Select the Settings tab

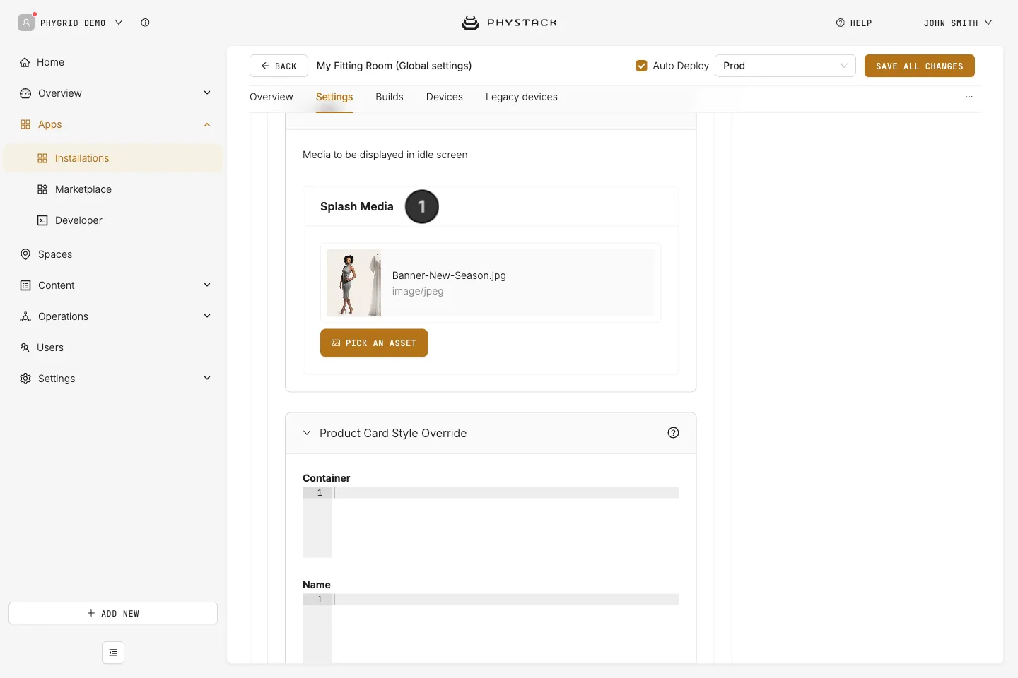click(334, 97)
